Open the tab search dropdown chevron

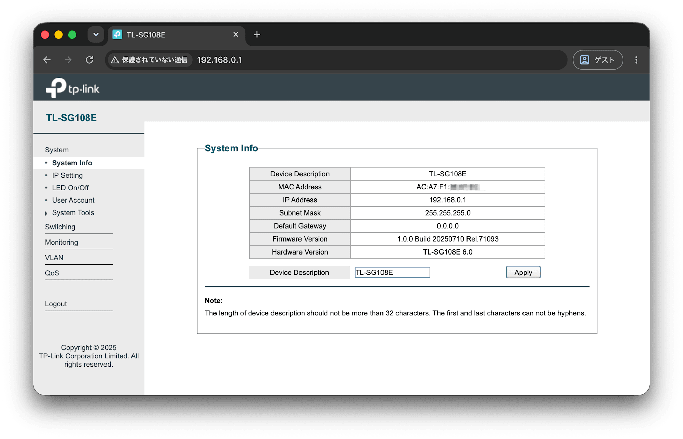click(96, 35)
